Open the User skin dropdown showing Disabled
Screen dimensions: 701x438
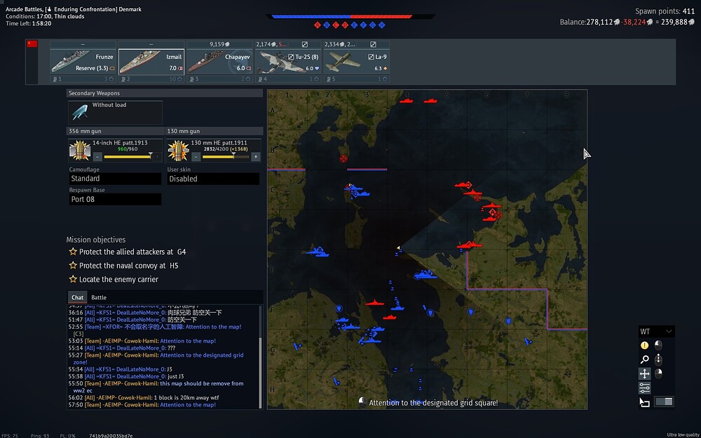(213, 179)
